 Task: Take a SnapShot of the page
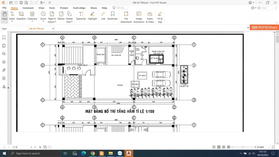(x=21, y=16)
